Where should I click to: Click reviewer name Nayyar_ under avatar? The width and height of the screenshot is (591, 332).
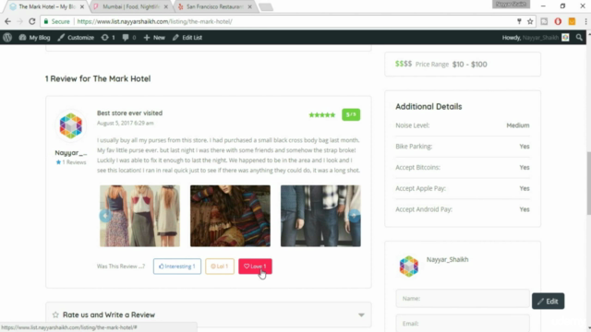click(71, 153)
